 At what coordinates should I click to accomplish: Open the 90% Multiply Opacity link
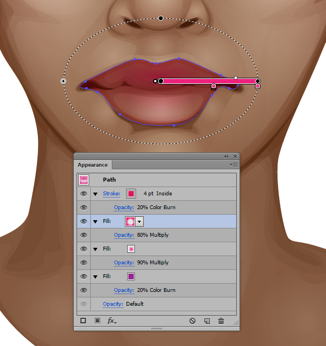click(124, 263)
